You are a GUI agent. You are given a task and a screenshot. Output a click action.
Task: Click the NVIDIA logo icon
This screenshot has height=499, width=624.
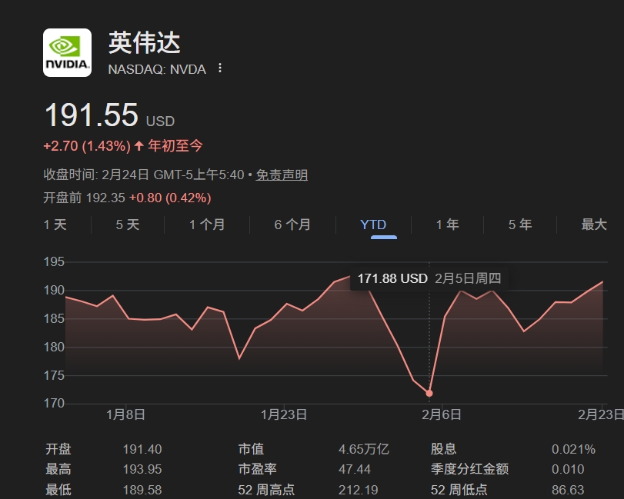click(x=67, y=52)
